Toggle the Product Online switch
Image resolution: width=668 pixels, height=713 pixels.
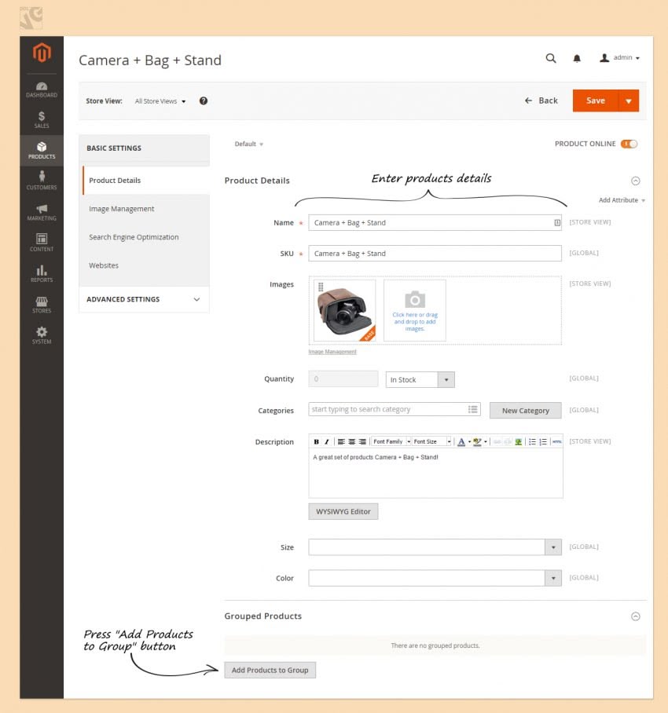[629, 144]
